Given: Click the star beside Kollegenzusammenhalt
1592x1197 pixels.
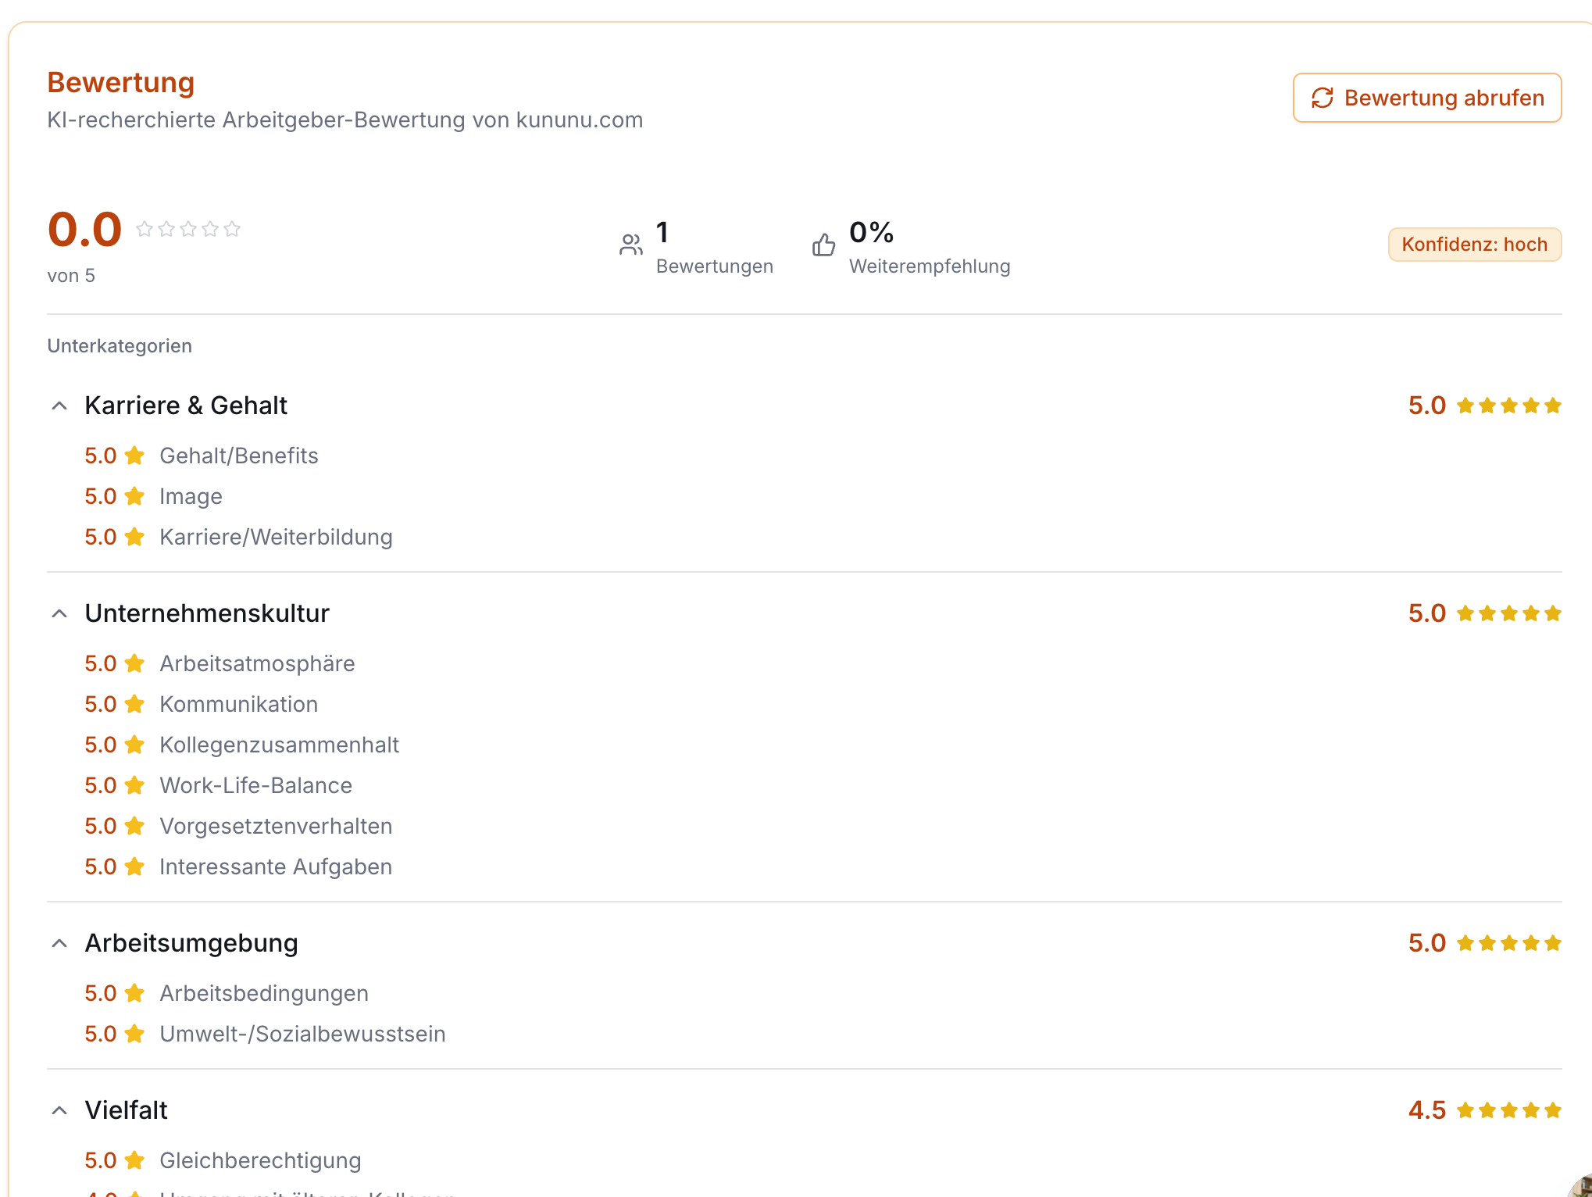Looking at the screenshot, I should pos(134,745).
